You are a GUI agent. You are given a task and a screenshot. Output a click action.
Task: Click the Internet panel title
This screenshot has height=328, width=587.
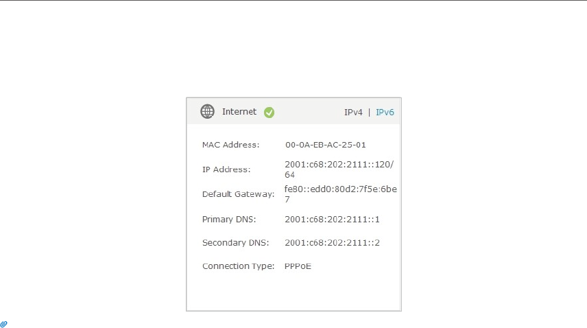click(x=239, y=112)
